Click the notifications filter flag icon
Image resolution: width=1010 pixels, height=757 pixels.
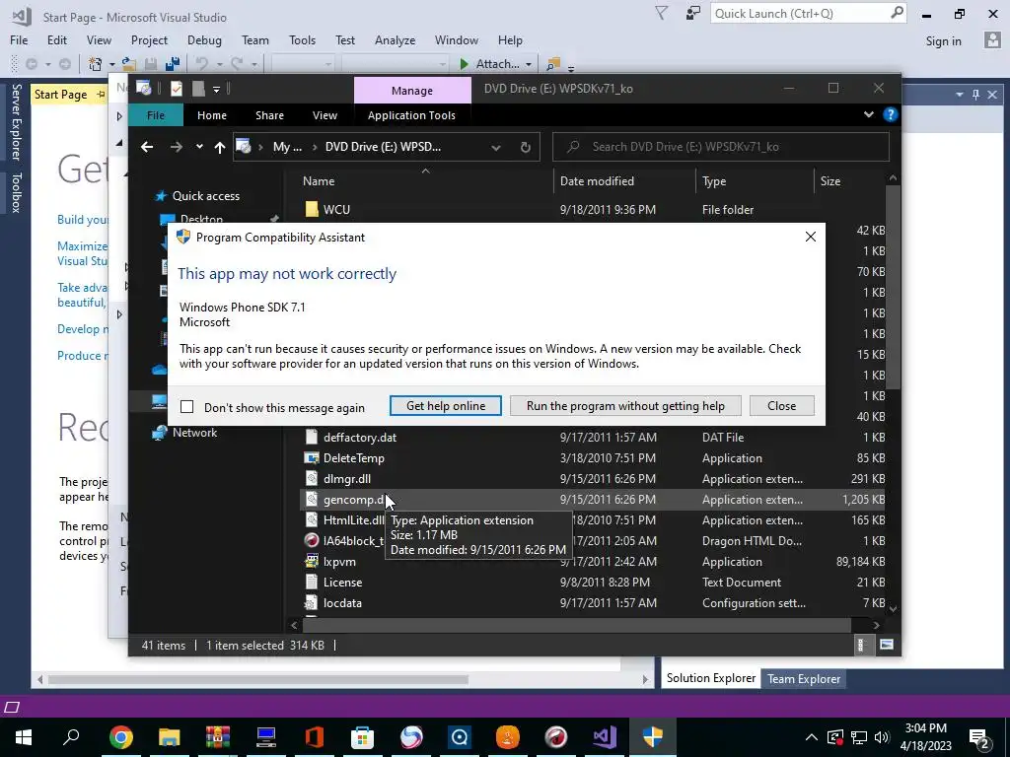pos(661,14)
